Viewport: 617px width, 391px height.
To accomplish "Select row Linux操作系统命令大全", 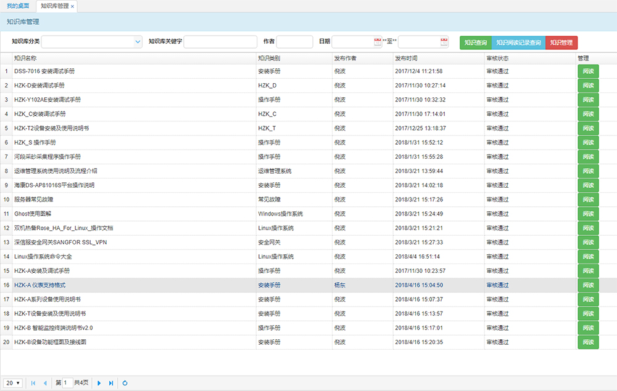I will click(x=308, y=257).
